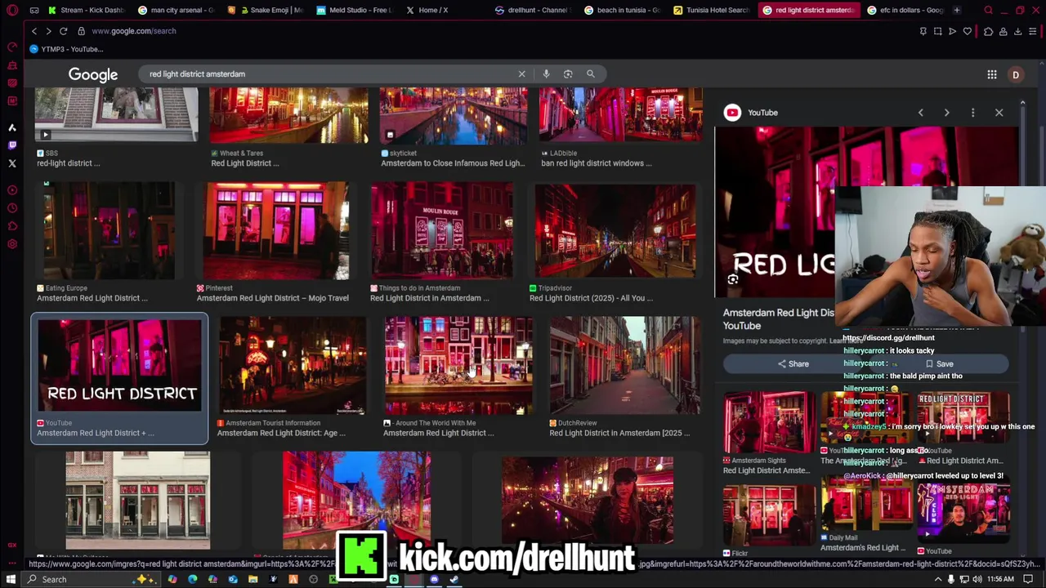Open the player play icon in toolbar
Screen dimensions: 1046x588
tap(953, 31)
